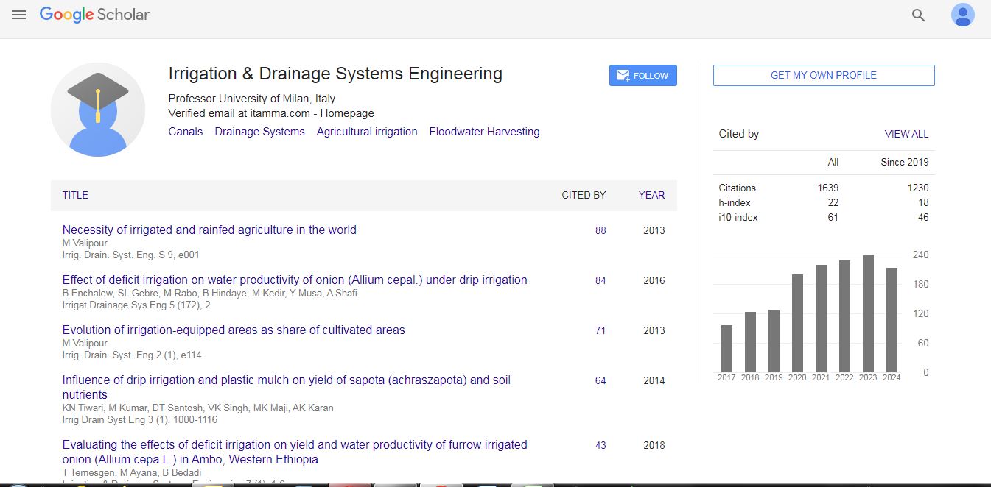This screenshot has width=991, height=487.
Task: Click the account avatar icon
Action: [x=962, y=15]
